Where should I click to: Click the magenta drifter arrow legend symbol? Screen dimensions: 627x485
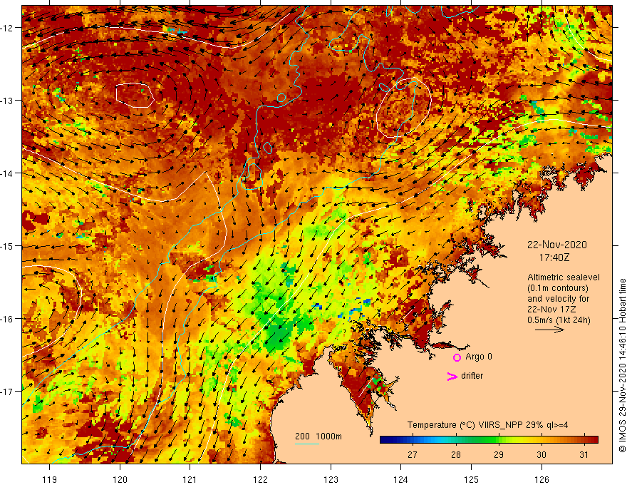(452, 376)
